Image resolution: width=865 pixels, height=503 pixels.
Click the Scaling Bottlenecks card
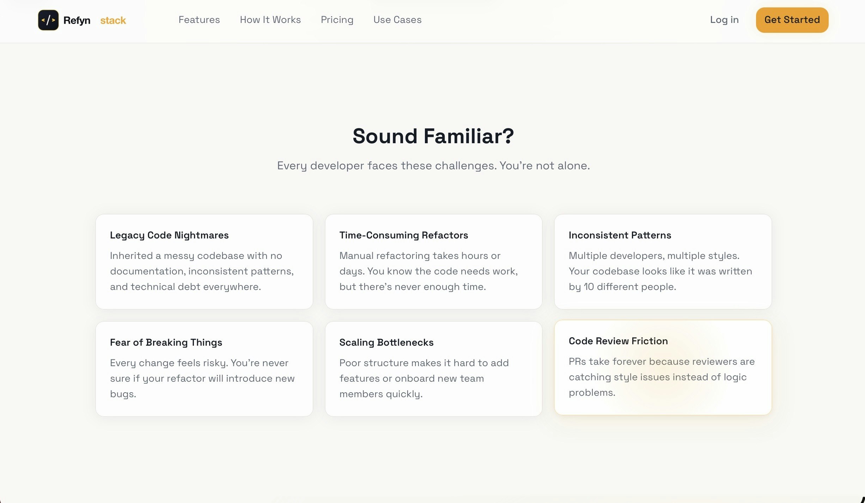tap(433, 369)
